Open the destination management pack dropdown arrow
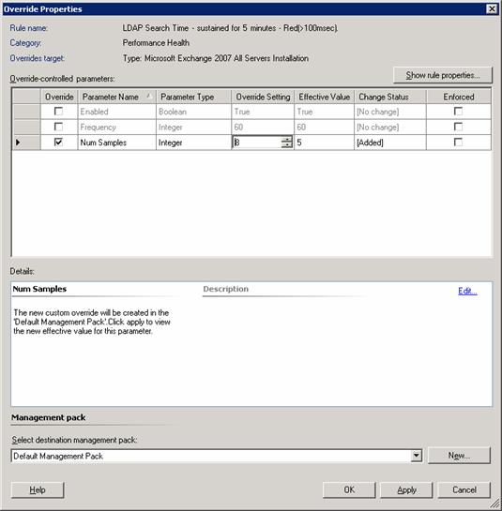This screenshot has width=502, height=511. point(417,456)
